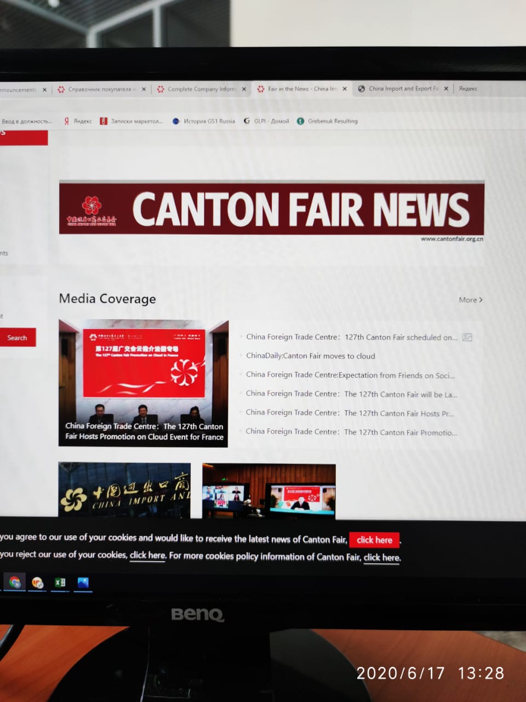Open the Promotion on Cloud Event for France thumbnail

(x=143, y=383)
